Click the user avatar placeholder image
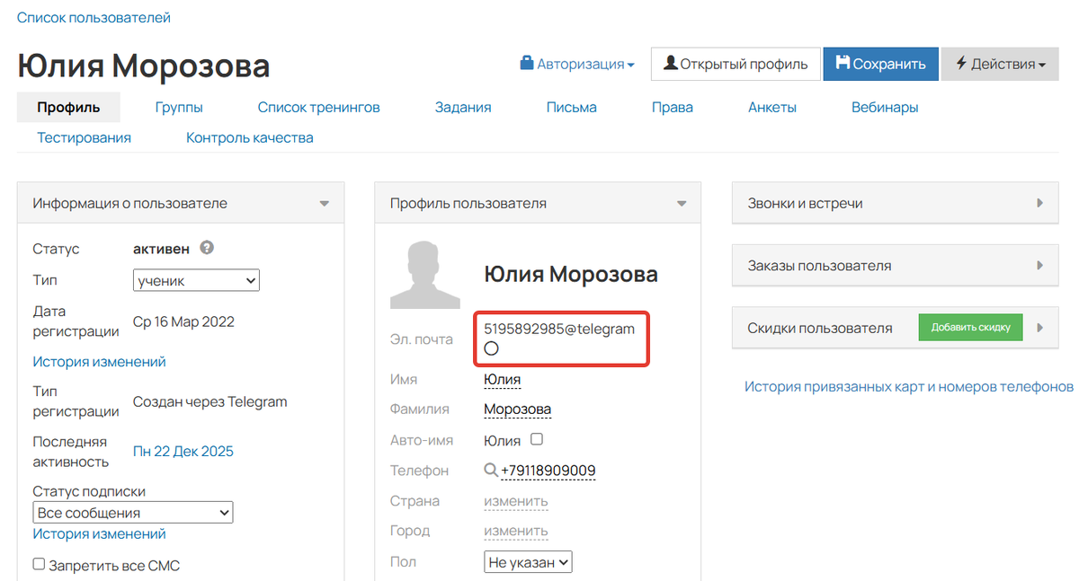1079x581 pixels. tap(425, 274)
